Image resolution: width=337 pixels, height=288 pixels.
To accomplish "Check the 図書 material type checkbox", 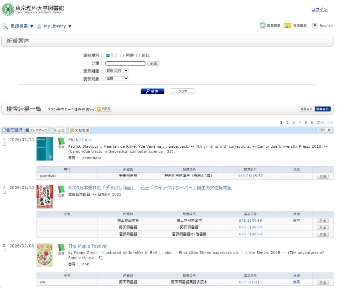I will (122, 55).
